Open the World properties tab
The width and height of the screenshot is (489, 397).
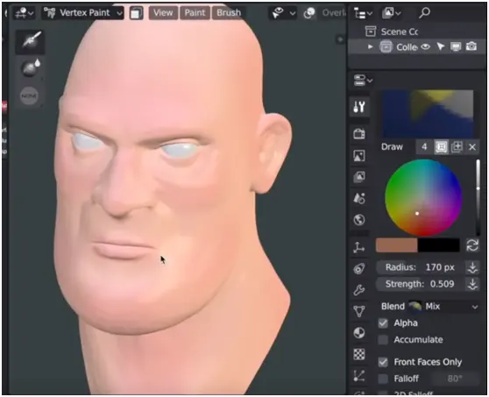tap(359, 220)
